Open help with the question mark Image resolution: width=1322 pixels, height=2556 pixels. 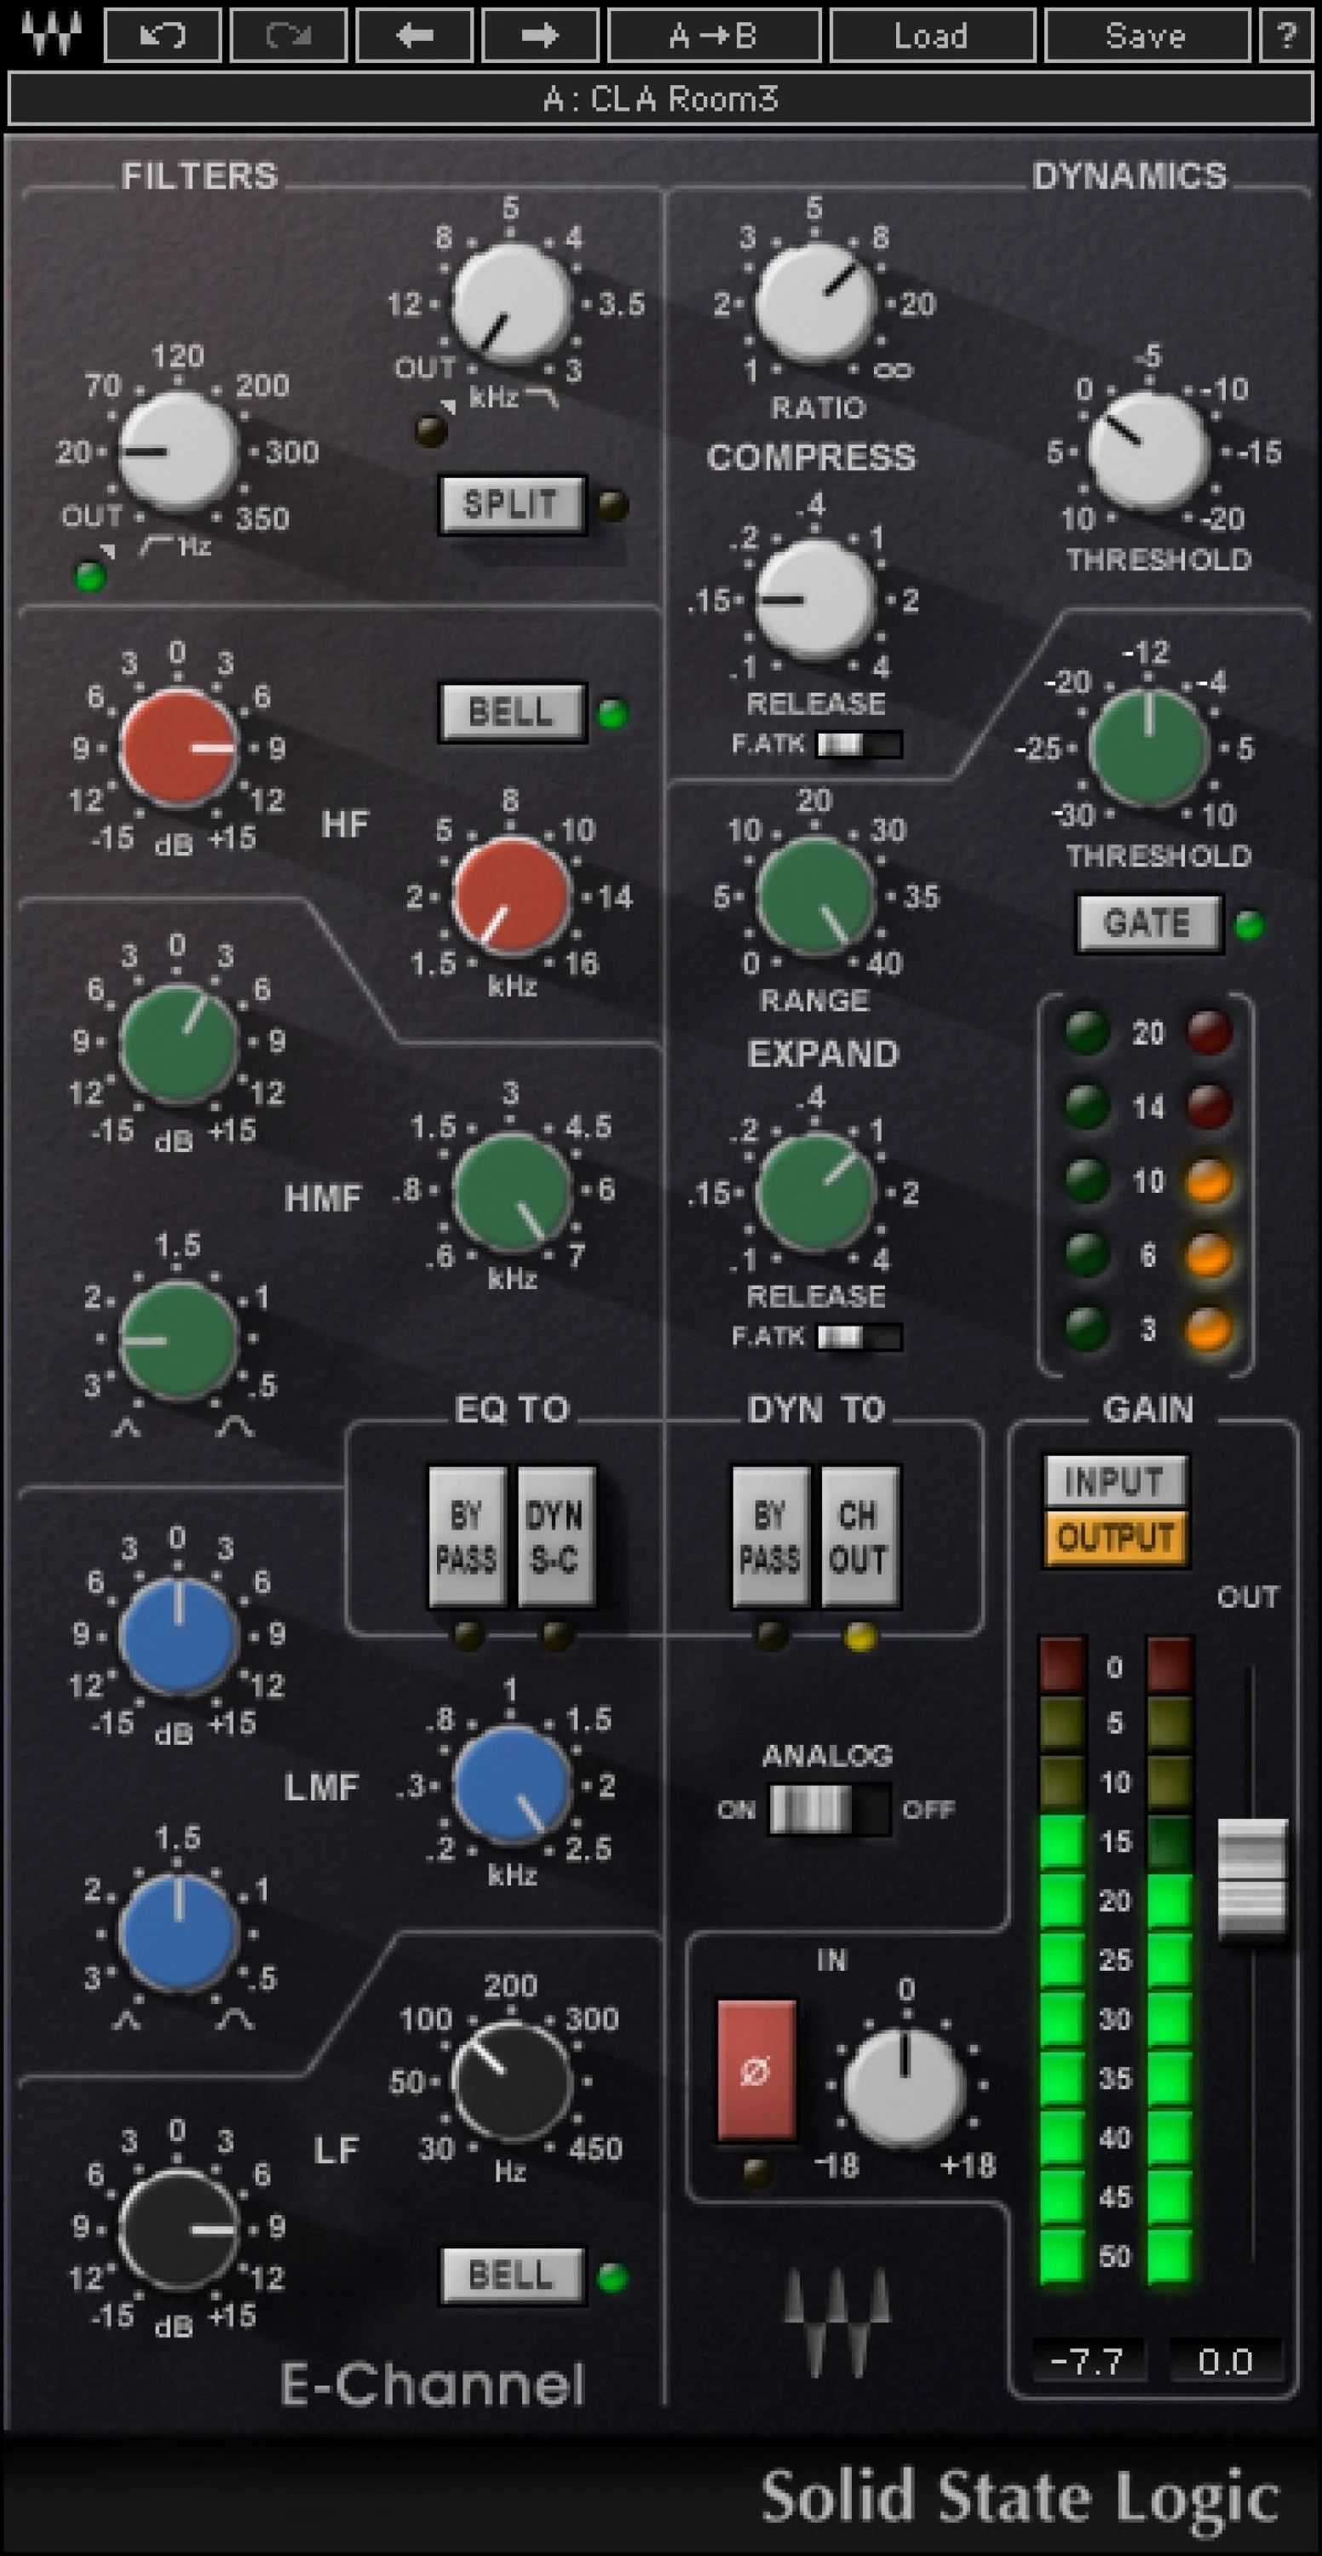pos(1286,36)
